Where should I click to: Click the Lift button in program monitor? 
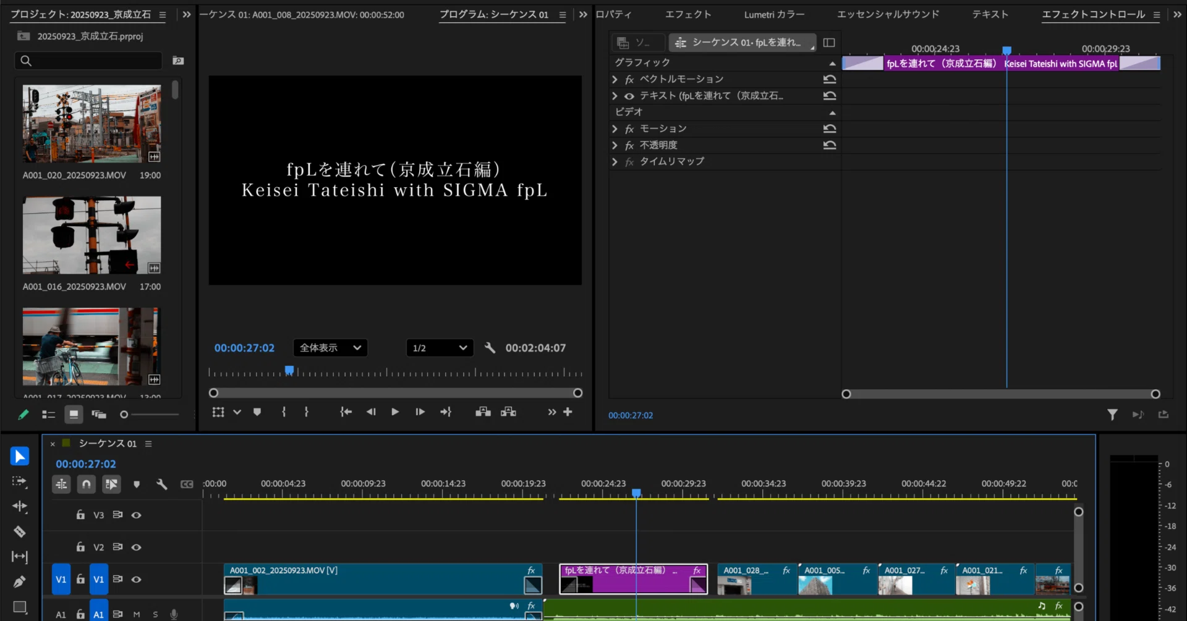pyautogui.click(x=483, y=412)
